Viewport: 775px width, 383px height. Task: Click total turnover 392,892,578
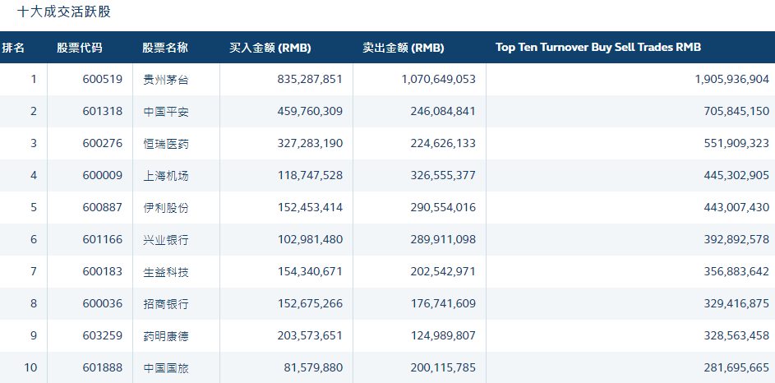pyautogui.click(x=736, y=239)
